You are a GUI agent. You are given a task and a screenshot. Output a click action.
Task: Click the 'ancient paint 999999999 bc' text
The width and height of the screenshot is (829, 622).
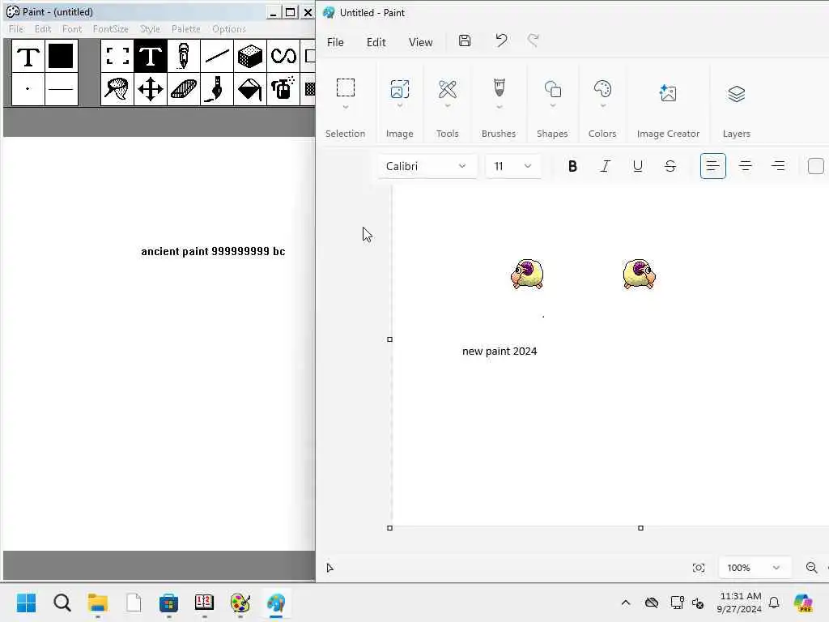coord(213,251)
